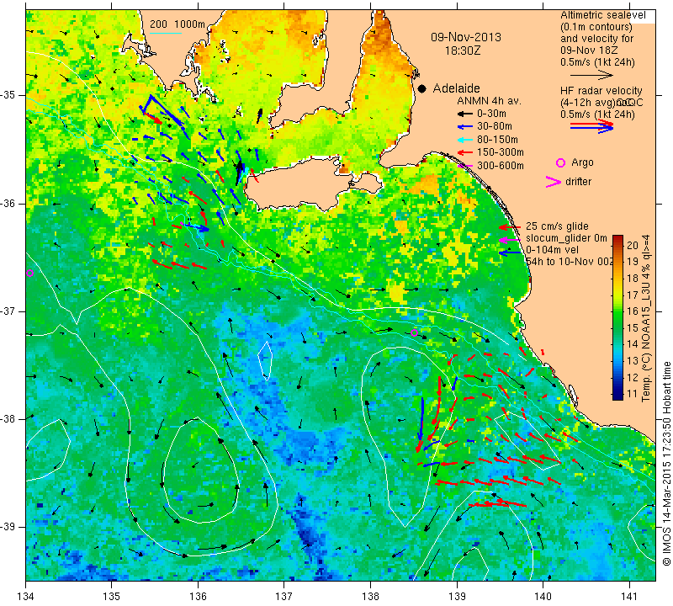The height and width of the screenshot is (606, 673).
Task: Click the Argo float circle near longitude 138.5
Action: click(x=414, y=332)
